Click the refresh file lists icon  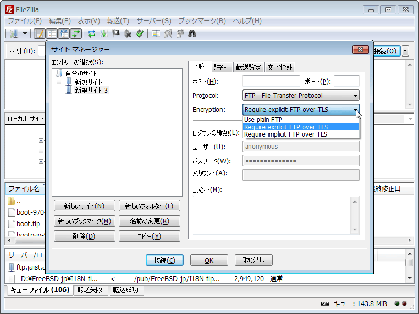tap(92, 33)
